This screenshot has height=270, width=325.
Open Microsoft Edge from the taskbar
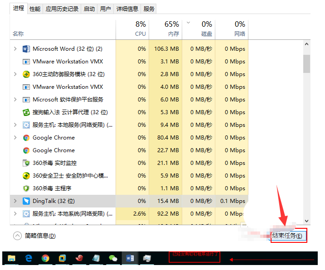[x=29, y=258]
